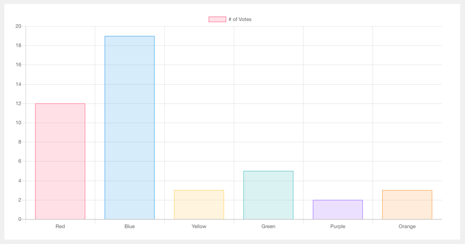Screen dimensions: 465x244
Task: Click the 'Orange' category label
Action: tap(407, 226)
